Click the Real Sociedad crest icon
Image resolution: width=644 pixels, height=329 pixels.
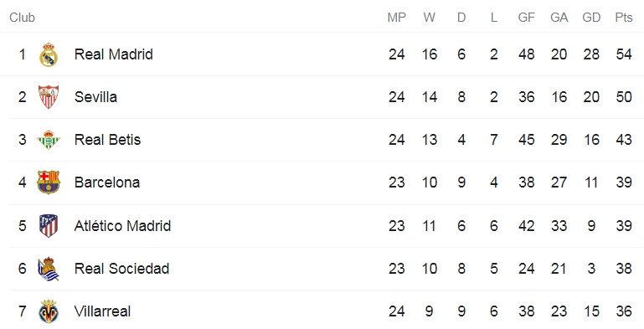[49, 269]
